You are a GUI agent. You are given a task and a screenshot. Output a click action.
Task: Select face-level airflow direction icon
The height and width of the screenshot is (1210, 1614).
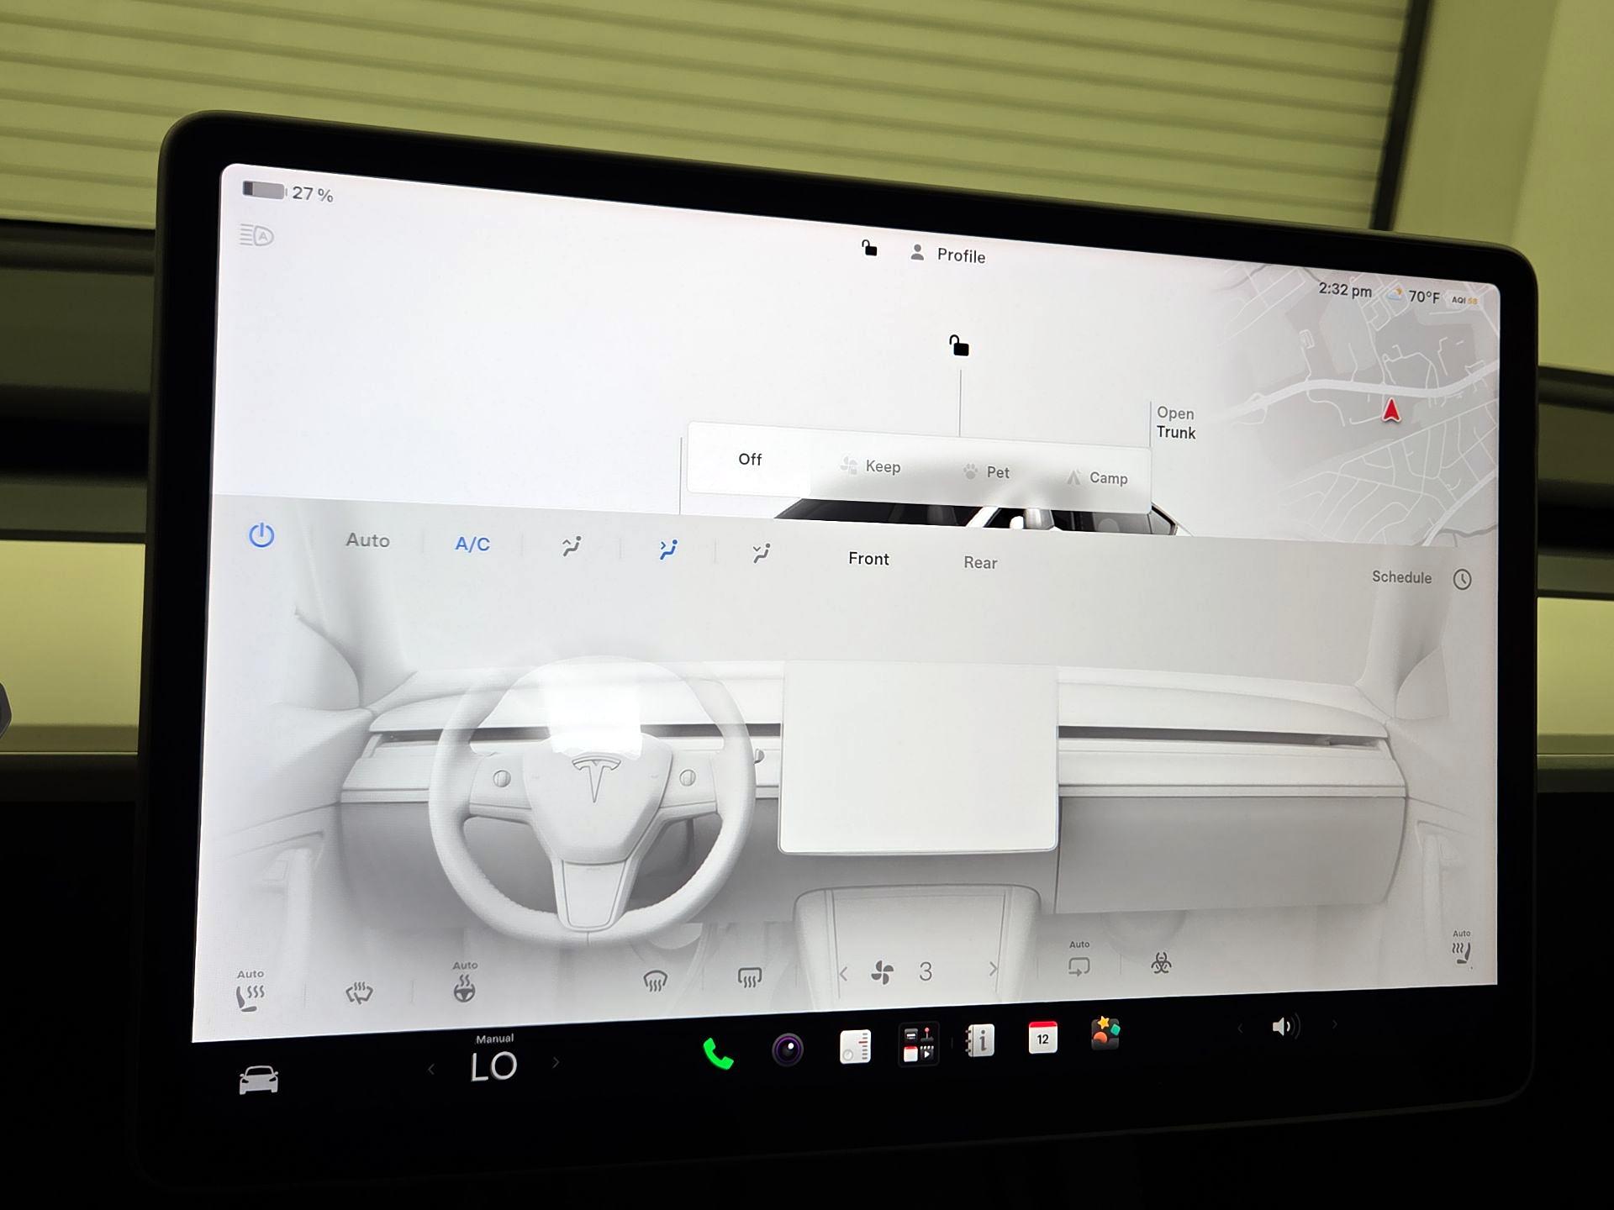click(x=668, y=550)
